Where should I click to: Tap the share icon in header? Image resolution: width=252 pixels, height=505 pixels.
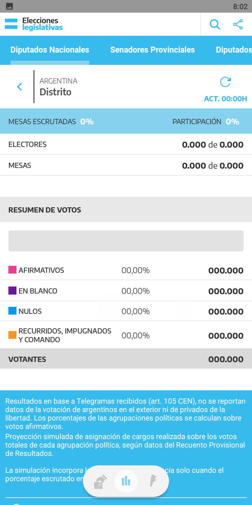click(238, 25)
